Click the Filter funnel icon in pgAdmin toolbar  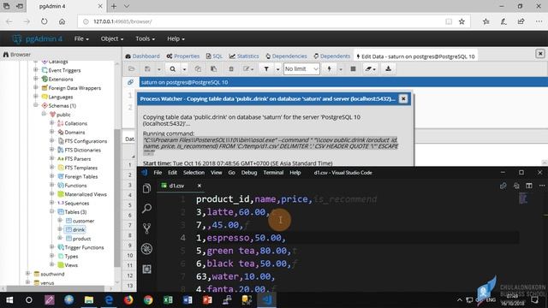point(266,68)
